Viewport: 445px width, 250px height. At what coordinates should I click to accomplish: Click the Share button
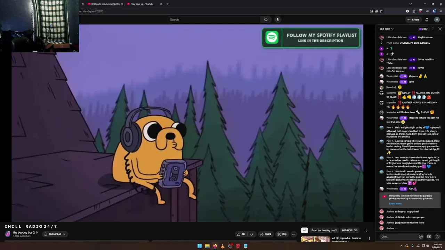tap(266, 234)
